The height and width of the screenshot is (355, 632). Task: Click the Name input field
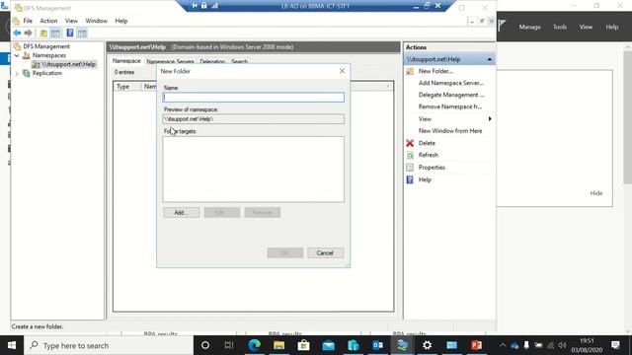254,97
